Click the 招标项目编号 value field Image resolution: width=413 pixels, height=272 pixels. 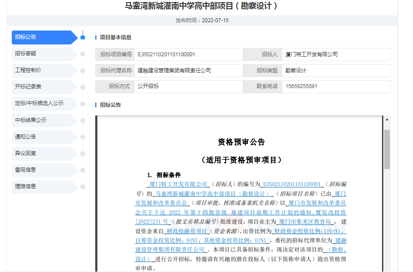(188, 54)
